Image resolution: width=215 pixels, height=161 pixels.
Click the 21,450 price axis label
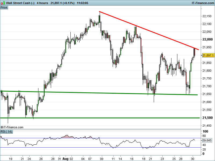click(x=207, y=126)
